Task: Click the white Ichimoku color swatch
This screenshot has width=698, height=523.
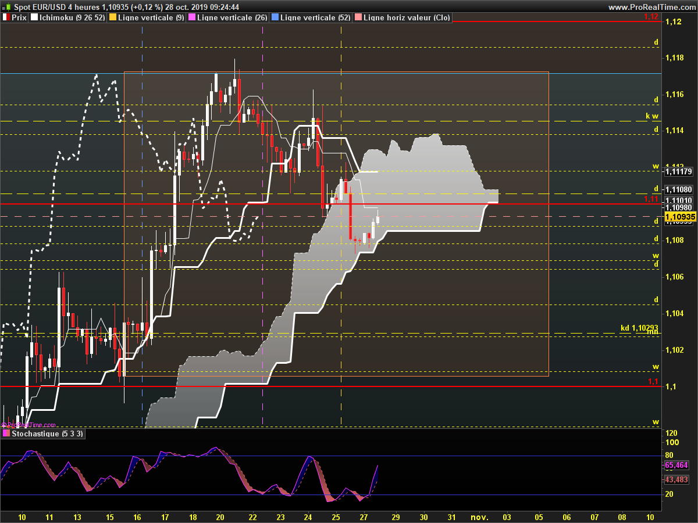Action: pos(34,17)
